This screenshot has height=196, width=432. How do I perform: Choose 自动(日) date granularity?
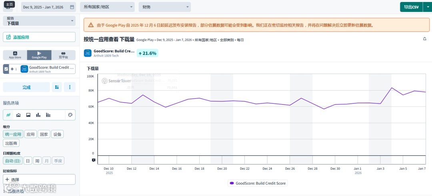point(13,160)
